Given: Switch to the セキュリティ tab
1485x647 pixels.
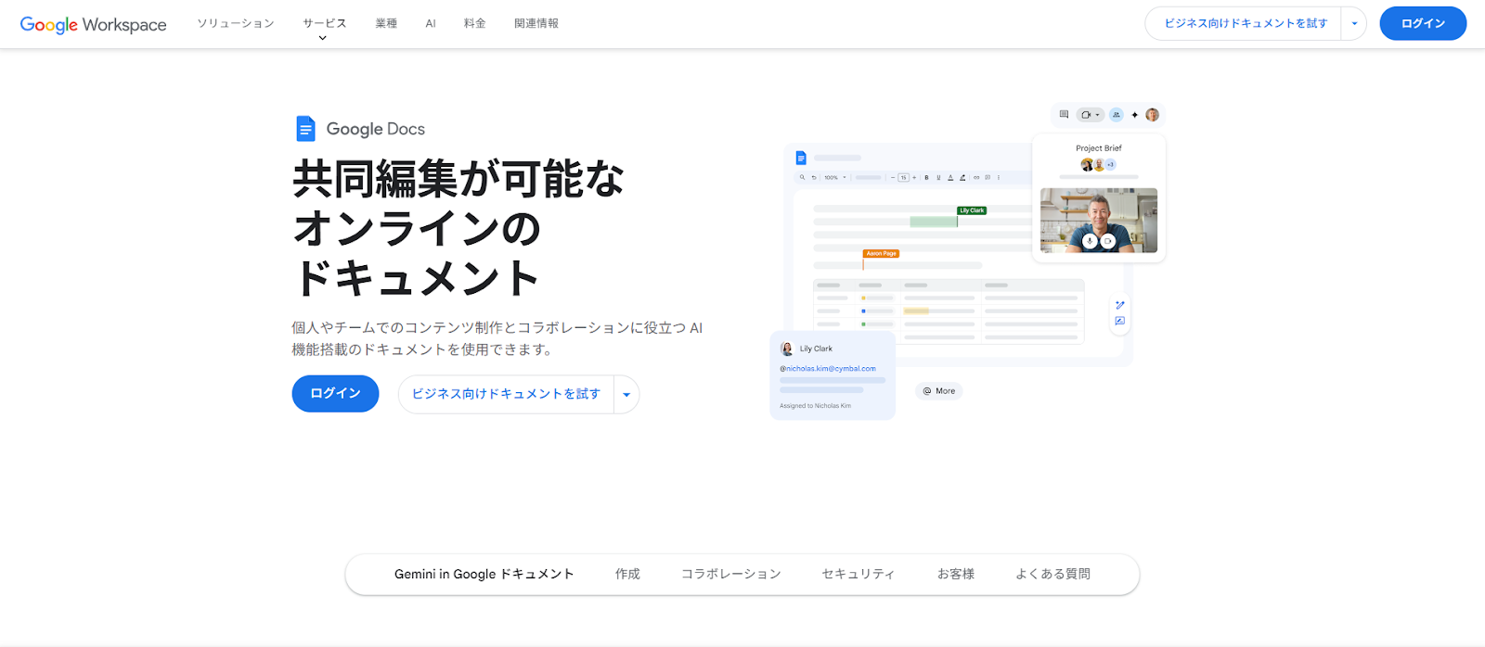Looking at the screenshot, I should click(858, 575).
